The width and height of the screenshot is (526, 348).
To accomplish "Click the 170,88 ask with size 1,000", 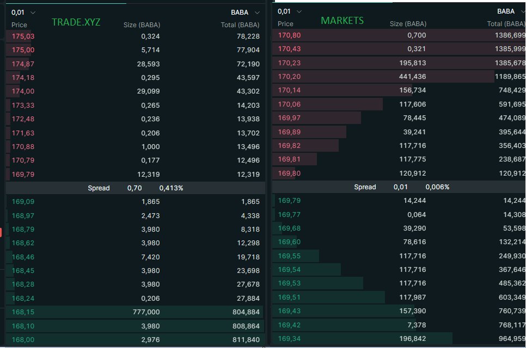I will click(x=23, y=146).
